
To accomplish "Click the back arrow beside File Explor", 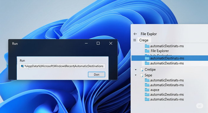I will 135,34.
